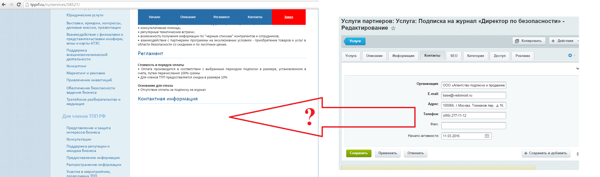
Task: Reload the page with refresh icon
Action: pos(19,4)
